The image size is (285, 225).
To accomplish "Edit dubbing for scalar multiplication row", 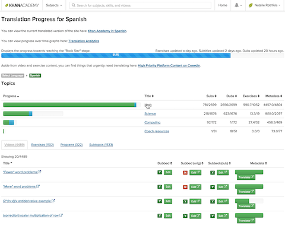I will (168, 216).
